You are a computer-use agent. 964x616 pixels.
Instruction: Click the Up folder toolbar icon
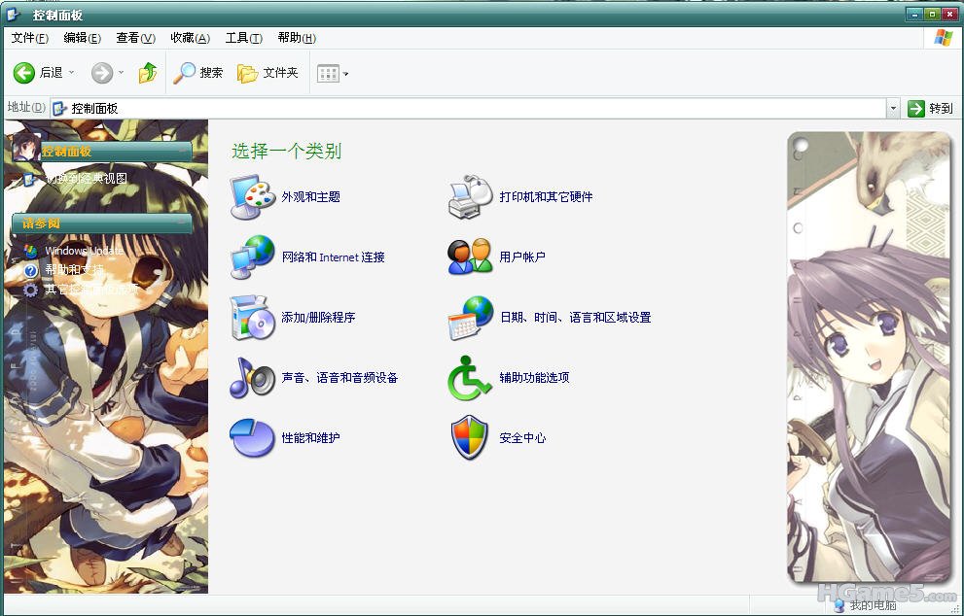[148, 73]
